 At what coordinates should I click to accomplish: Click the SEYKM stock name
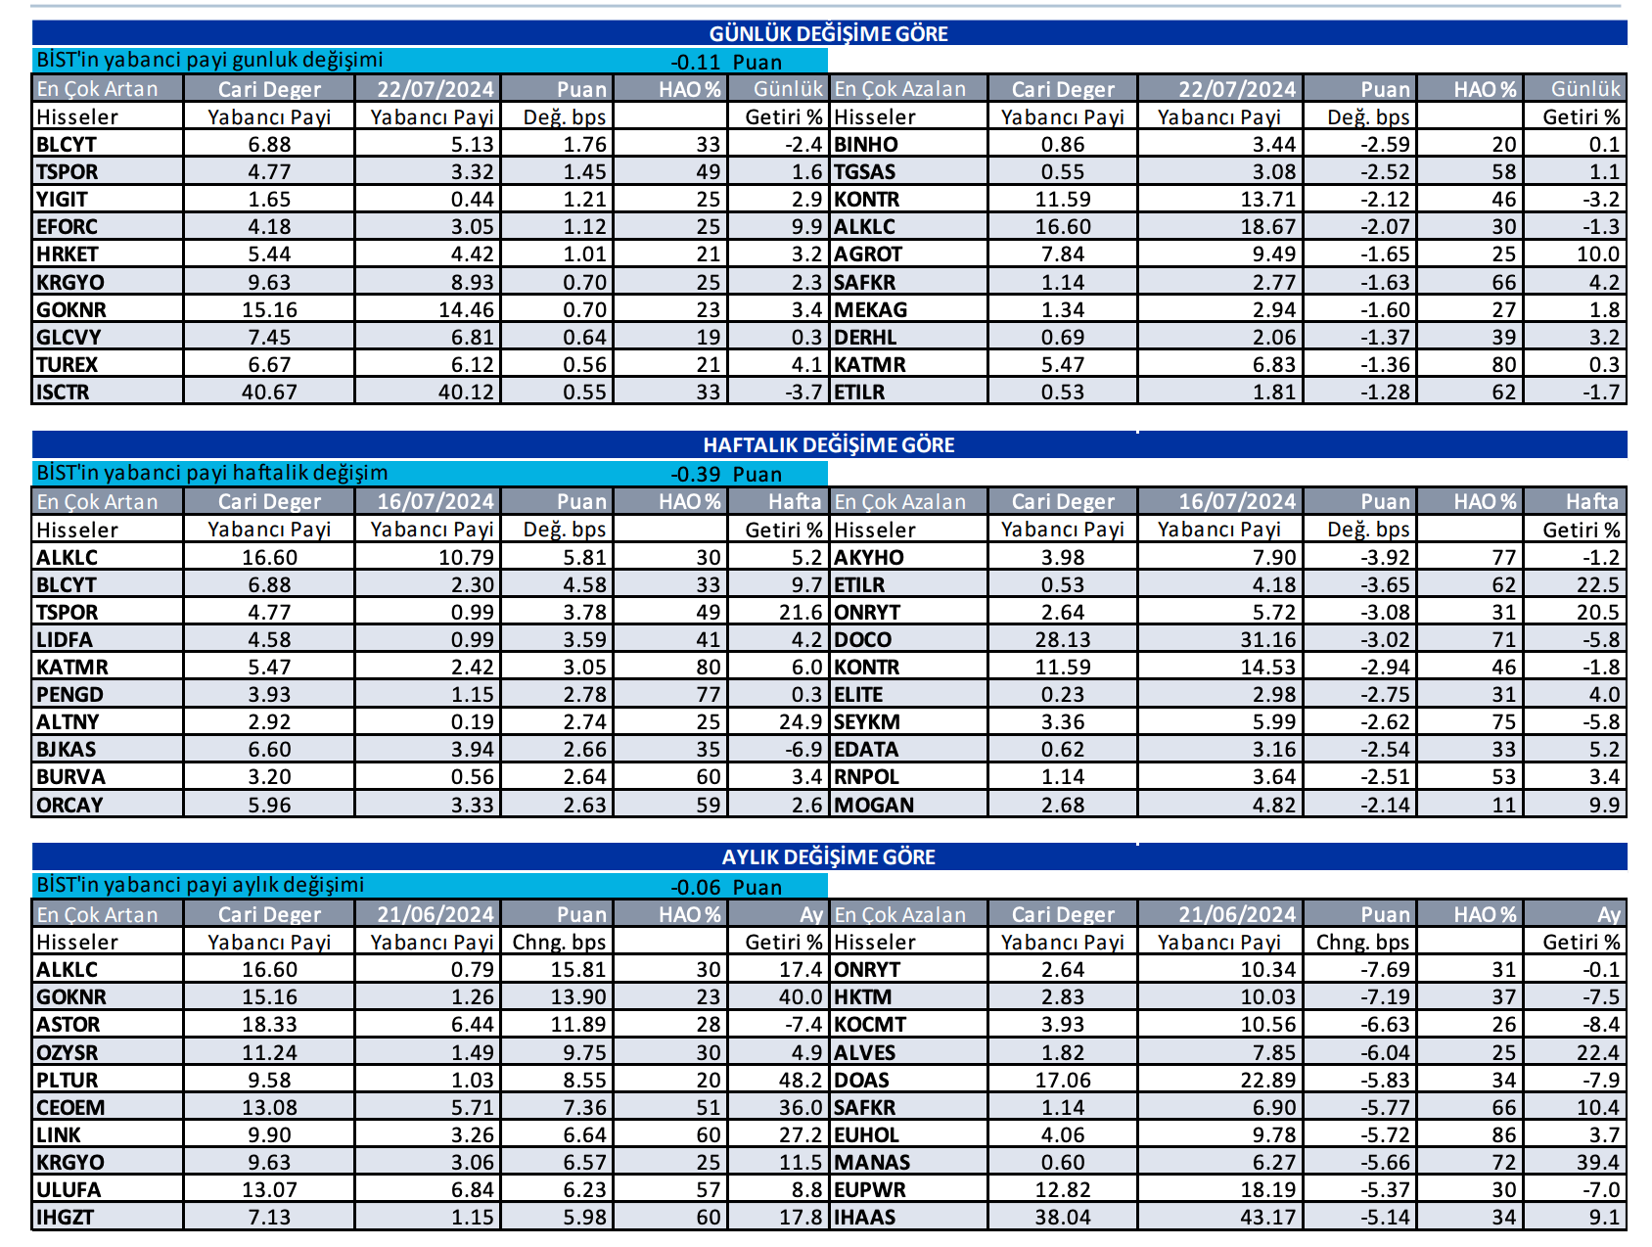[867, 722]
